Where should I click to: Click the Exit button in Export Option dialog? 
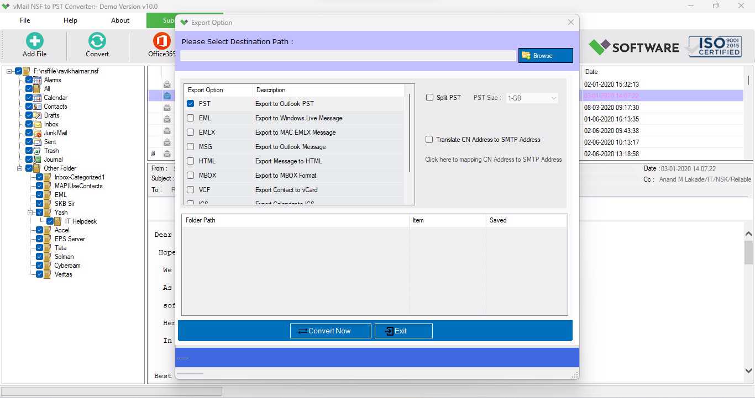pos(403,331)
